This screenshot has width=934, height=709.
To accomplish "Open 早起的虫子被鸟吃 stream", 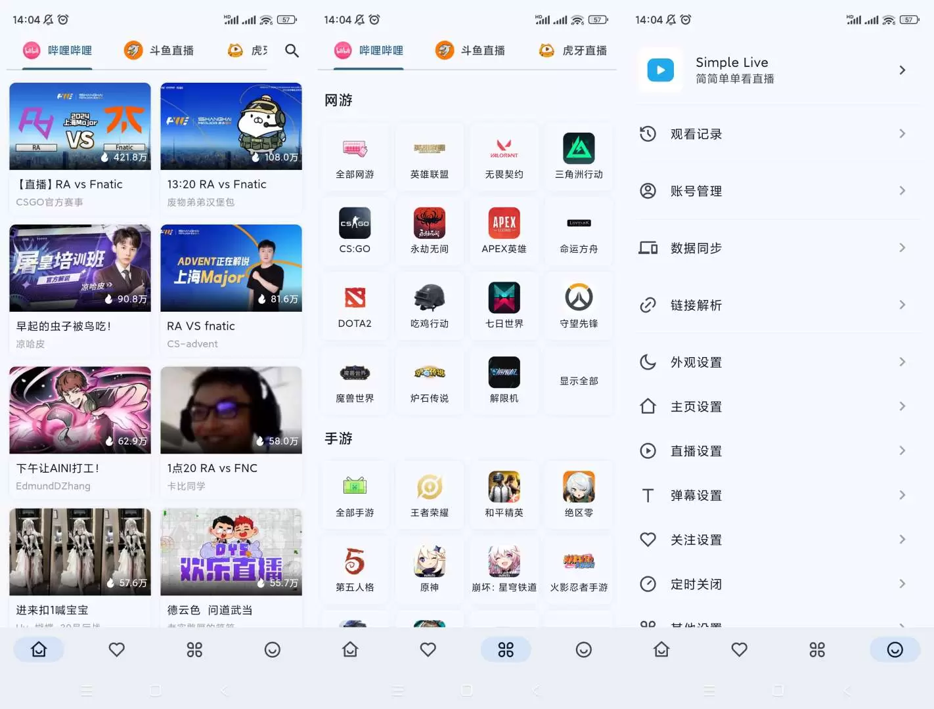I will 80,290.
